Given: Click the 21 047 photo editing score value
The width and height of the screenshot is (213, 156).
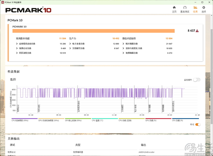Looking at the screenshot, I should (x=169, y=44).
